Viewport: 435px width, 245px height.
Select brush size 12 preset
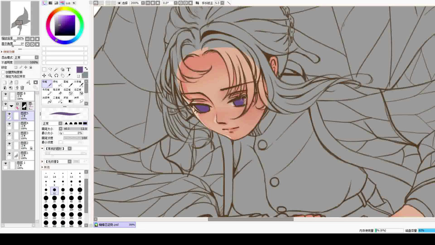pos(54,191)
